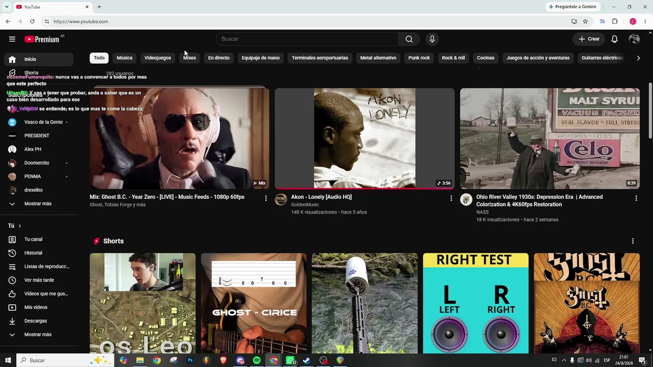Viewport: 653px width, 367px height.
Task: Select the Música filter chip
Action: (124, 58)
